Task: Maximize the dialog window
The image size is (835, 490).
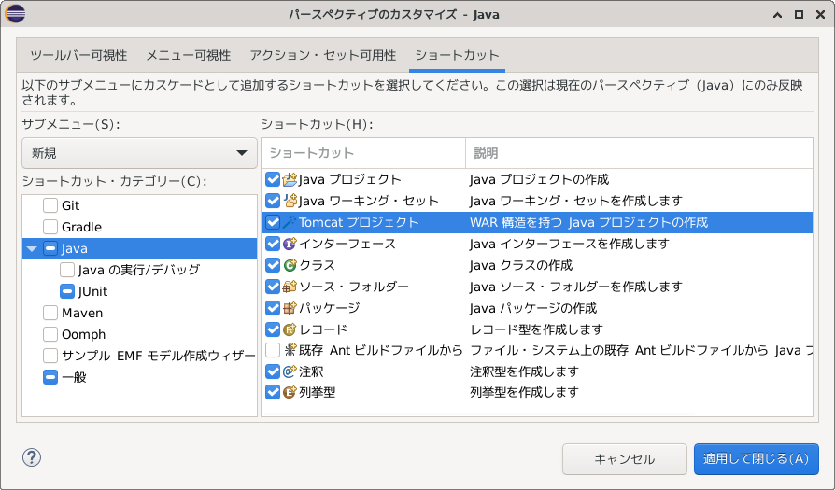Action: point(799,14)
